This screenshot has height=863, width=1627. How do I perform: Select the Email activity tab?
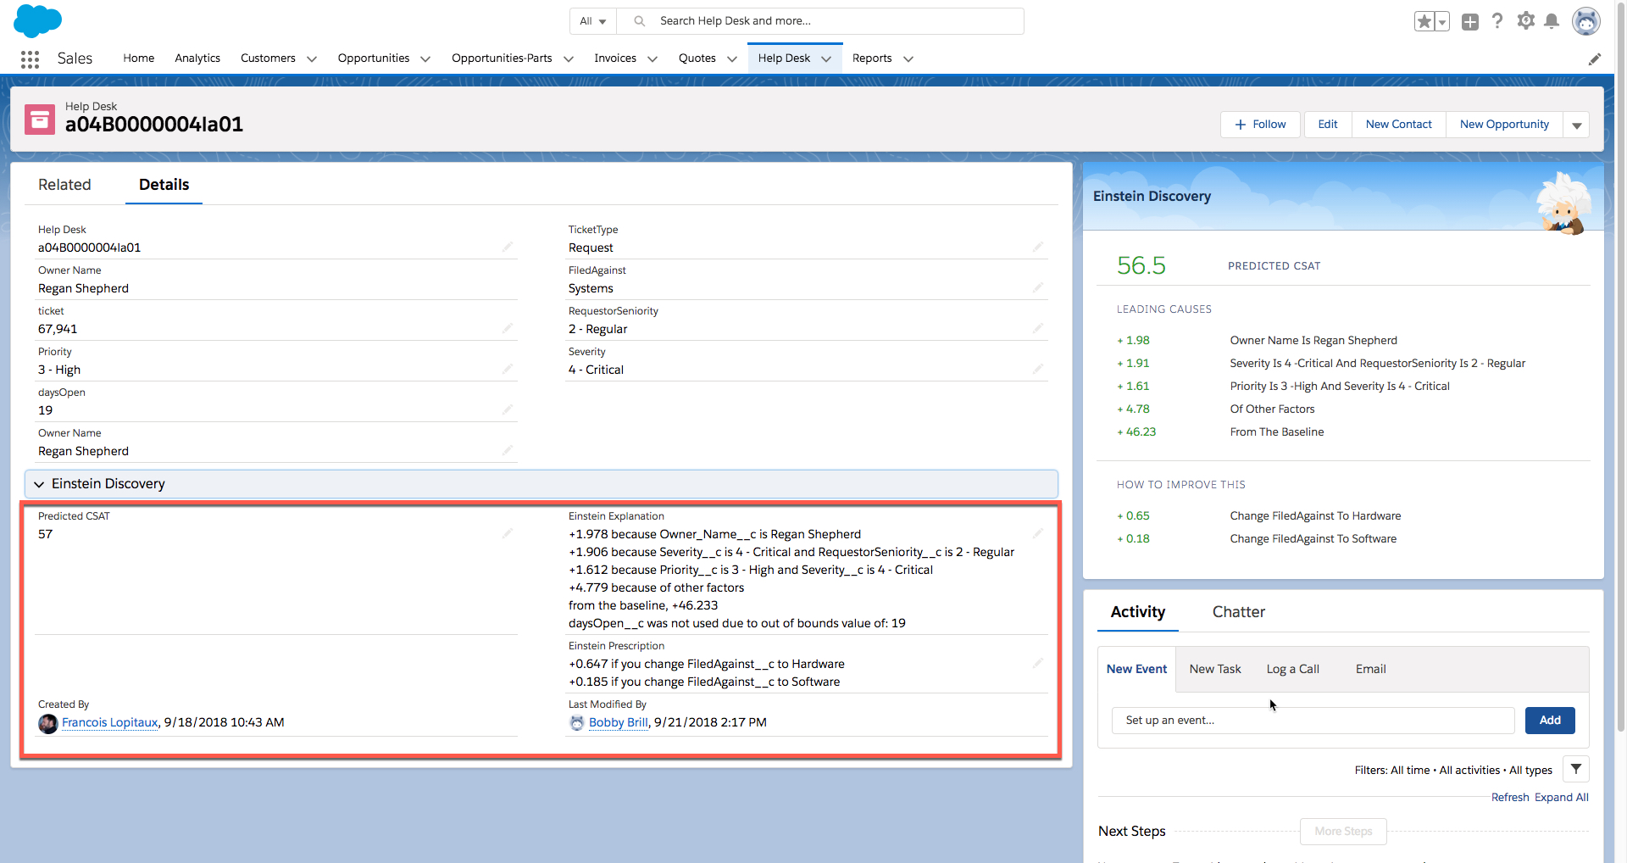click(x=1370, y=669)
